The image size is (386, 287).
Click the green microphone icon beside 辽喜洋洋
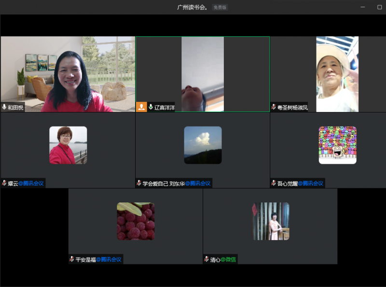coord(151,107)
